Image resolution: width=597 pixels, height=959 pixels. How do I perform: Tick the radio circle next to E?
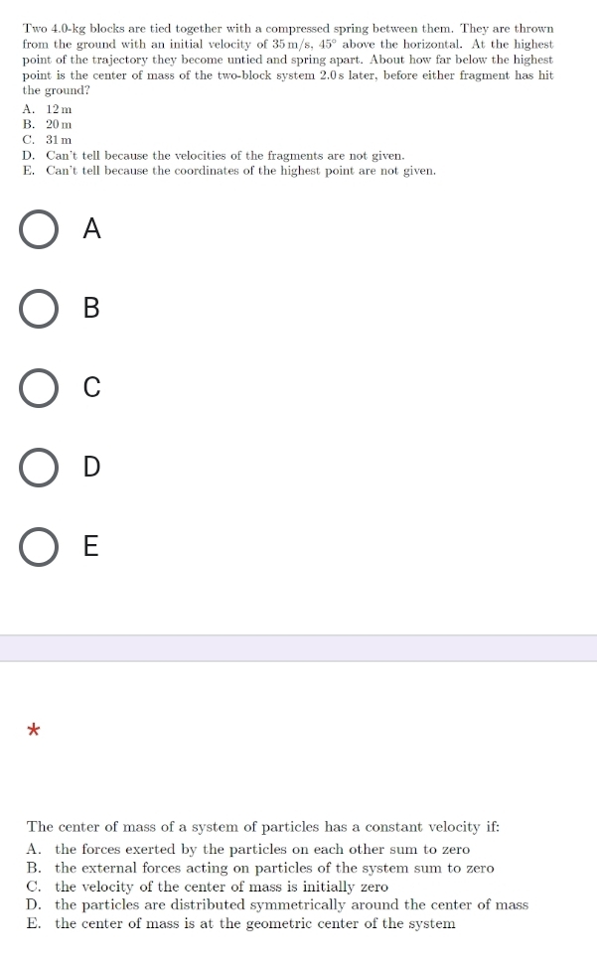39,547
